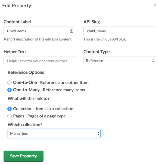
Task: Select the One-to-One reference option
Action: pyautogui.click(x=10, y=83)
